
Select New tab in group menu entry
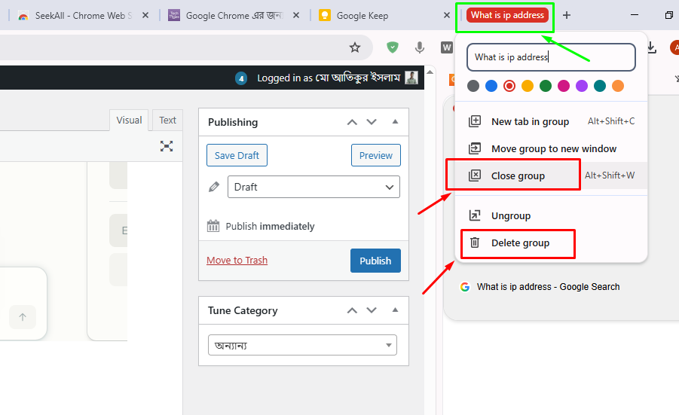tap(551, 121)
